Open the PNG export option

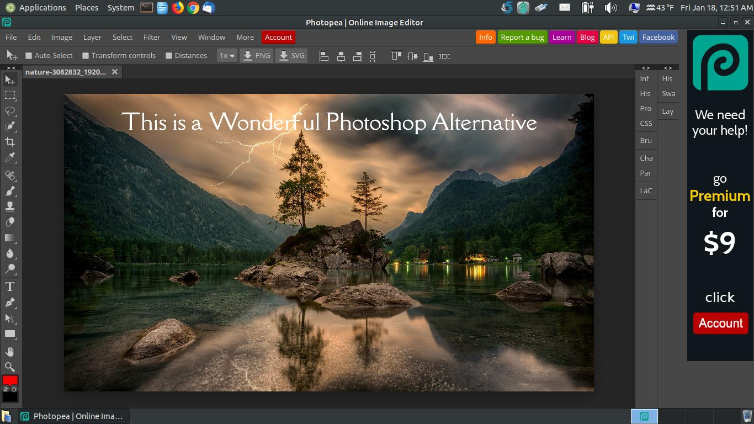[x=256, y=55]
